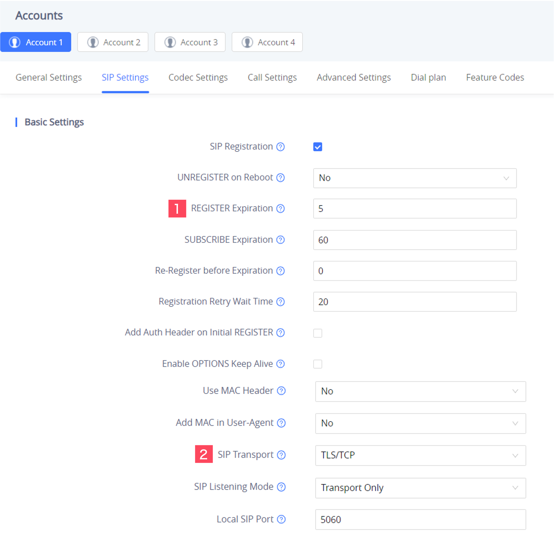Click help icon beside Use MAC Header
Image resolution: width=554 pixels, height=538 pixels.
pyautogui.click(x=281, y=391)
